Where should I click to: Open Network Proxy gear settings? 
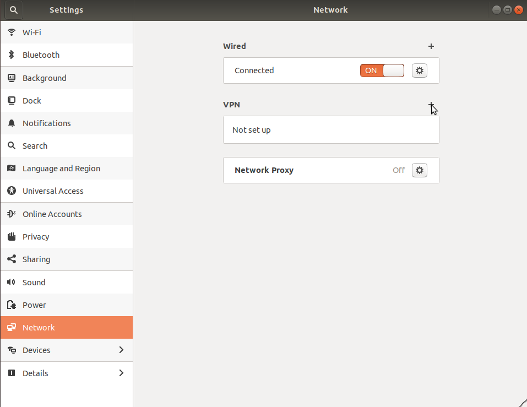tap(420, 170)
